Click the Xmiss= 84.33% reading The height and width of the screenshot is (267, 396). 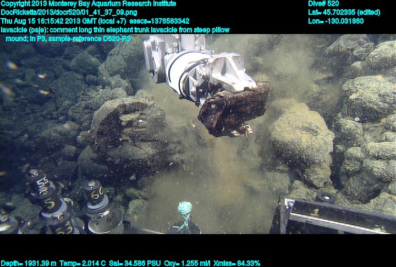[237, 263]
